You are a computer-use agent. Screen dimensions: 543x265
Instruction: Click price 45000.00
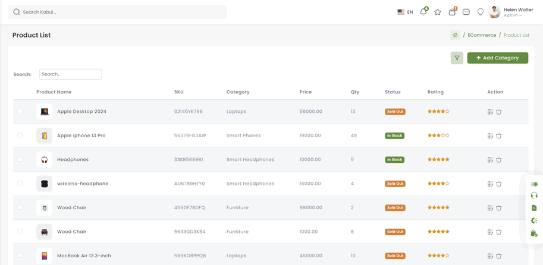click(310, 256)
